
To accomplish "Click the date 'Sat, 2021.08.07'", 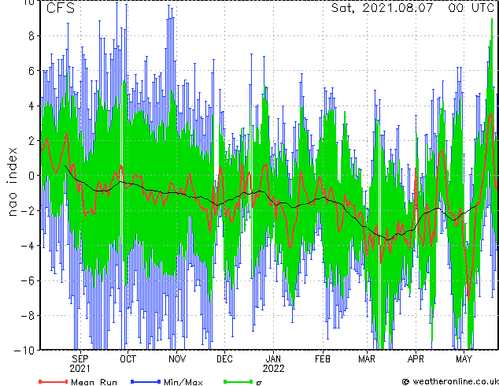I will click(383, 8).
